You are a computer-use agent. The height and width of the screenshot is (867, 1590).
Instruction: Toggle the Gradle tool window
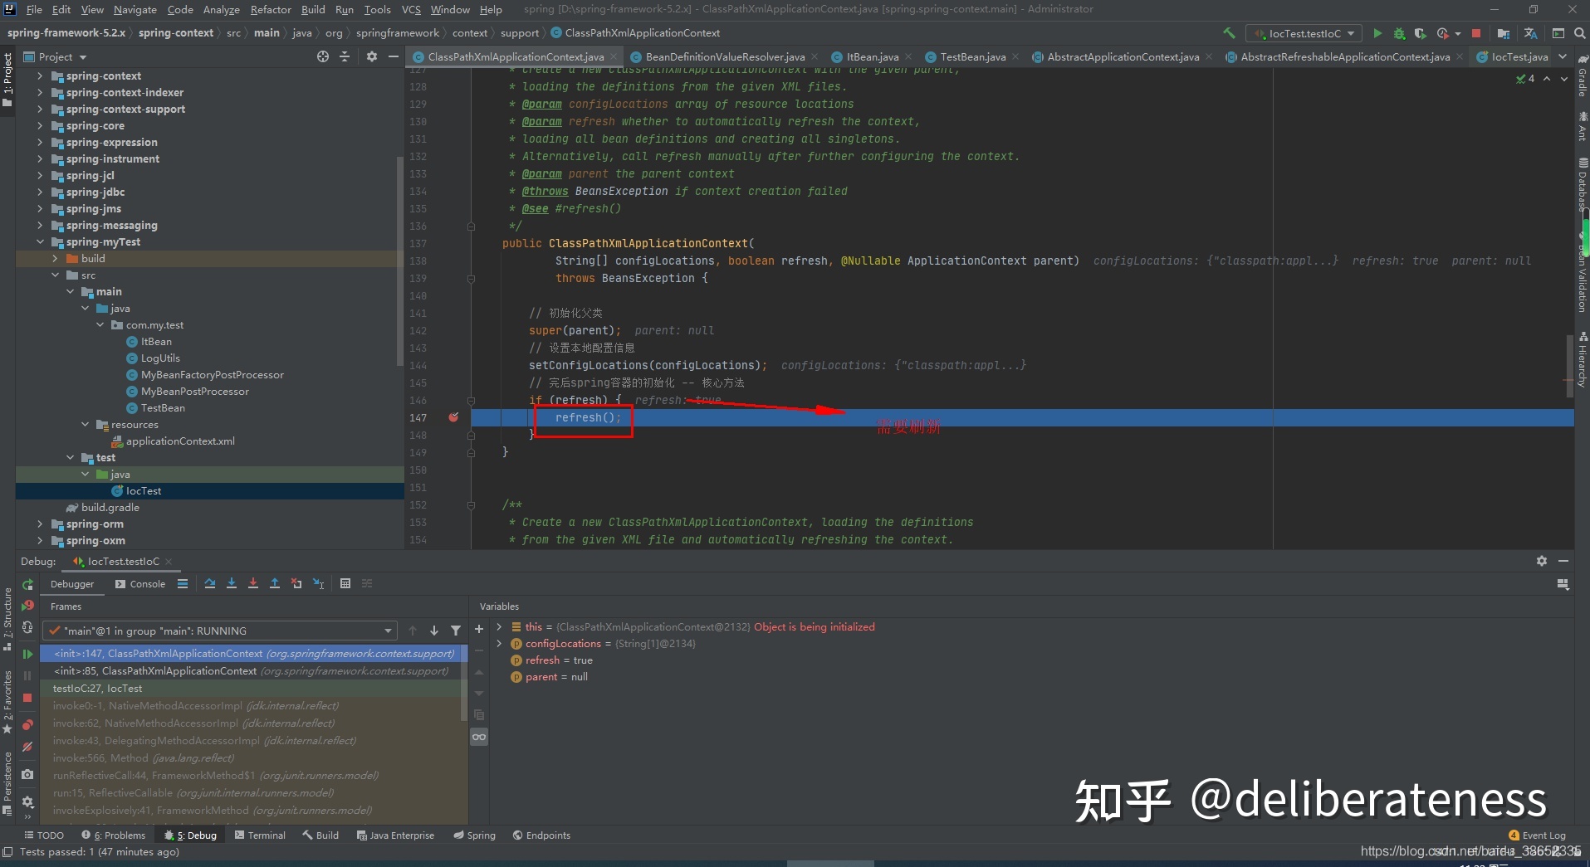1582,76
